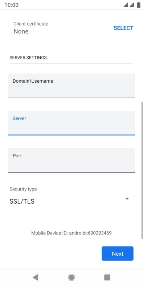Expand Security type using the arrow
Viewport: 143px width, 287px height.
coord(127,199)
